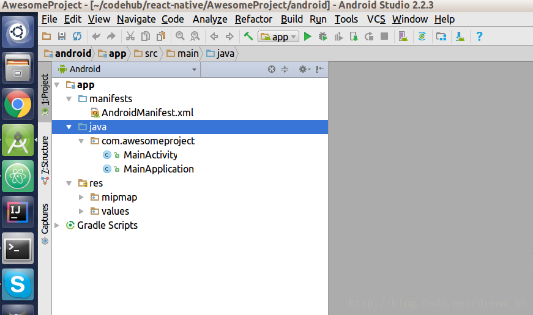This screenshot has width=533, height=315.
Task: Collapse the selected java folder arrow
Action: click(x=69, y=127)
